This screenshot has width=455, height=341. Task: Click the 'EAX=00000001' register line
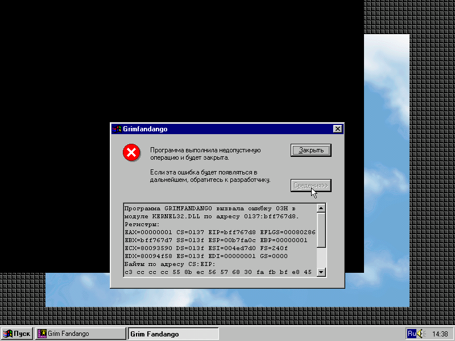coord(220,232)
